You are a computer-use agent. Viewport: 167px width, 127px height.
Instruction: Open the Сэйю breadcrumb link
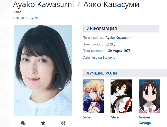(x=35, y=18)
